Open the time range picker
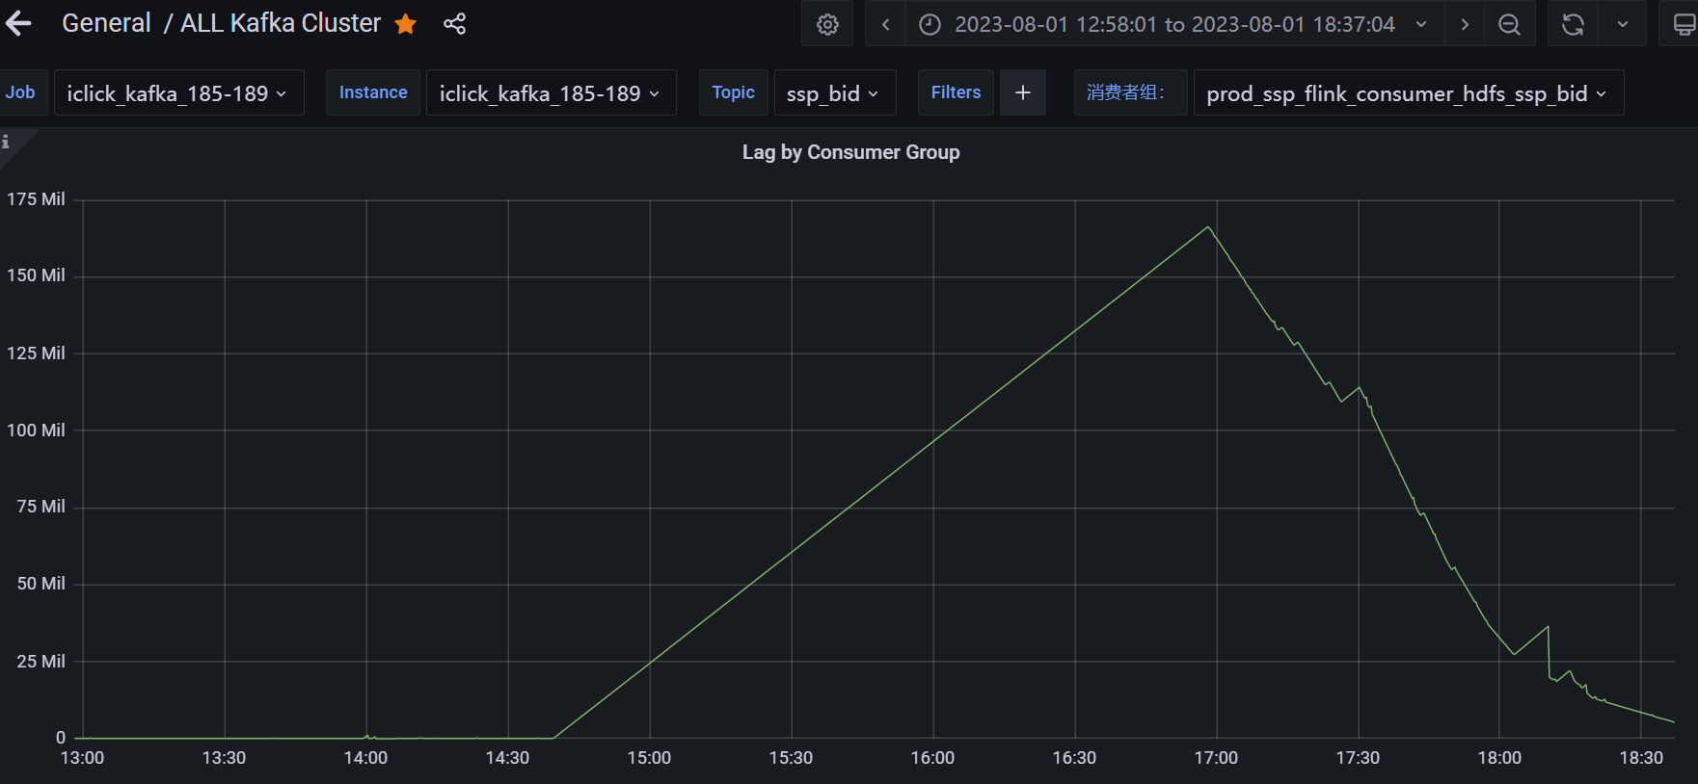This screenshot has width=1698, height=784. [x=1174, y=24]
